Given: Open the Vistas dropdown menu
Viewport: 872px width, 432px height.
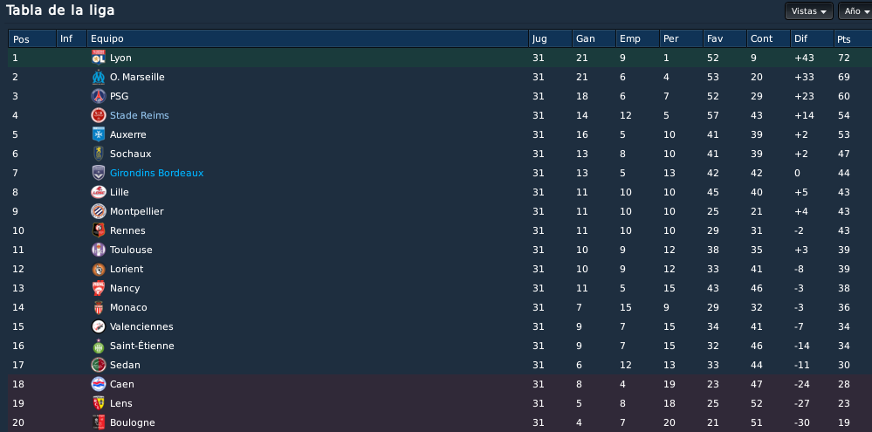Looking at the screenshot, I should [x=808, y=11].
